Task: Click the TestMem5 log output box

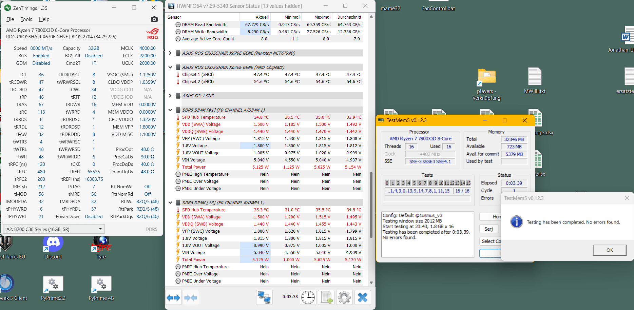Action: pyautogui.click(x=428, y=234)
